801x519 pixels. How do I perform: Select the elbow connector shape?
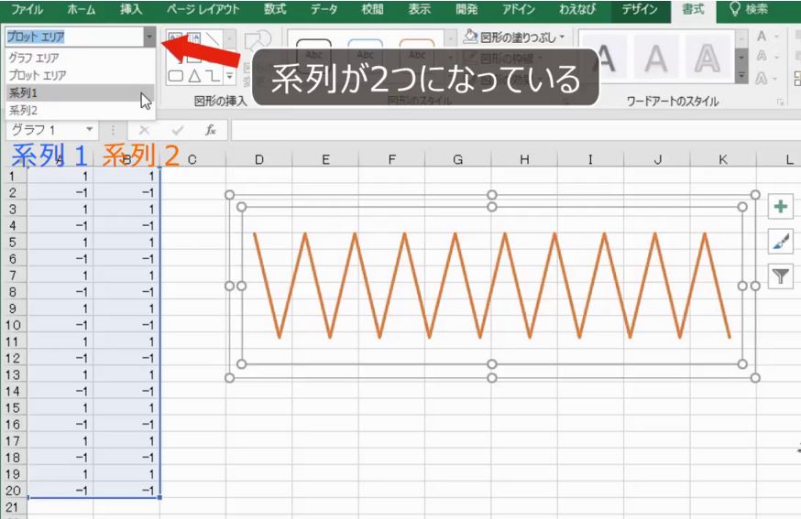(x=213, y=77)
